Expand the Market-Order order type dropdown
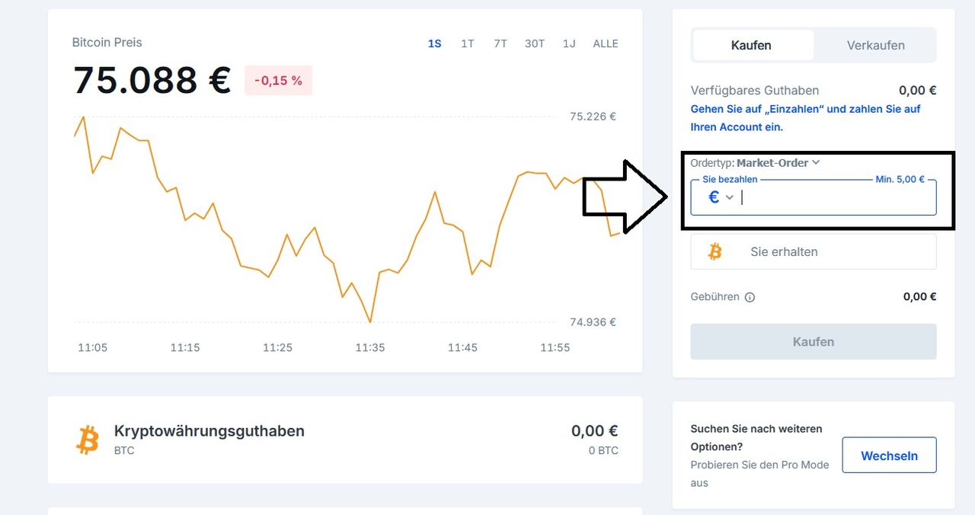Image resolution: width=975 pixels, height=515 pixels. point(777,162)
